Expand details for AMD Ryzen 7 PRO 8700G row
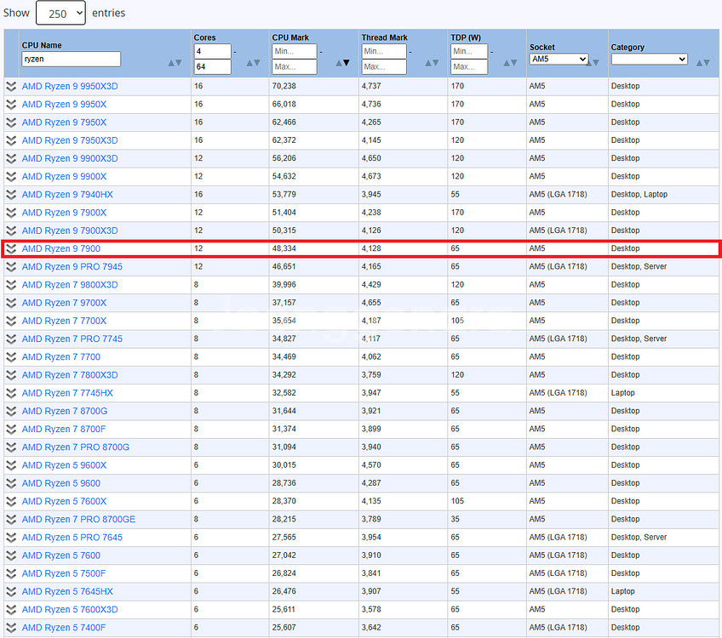This screenshot has height=638, width=722. click(11, 447)
